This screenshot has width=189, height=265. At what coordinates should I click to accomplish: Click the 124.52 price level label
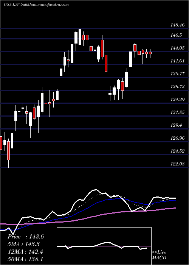click(x=177, y=151)
